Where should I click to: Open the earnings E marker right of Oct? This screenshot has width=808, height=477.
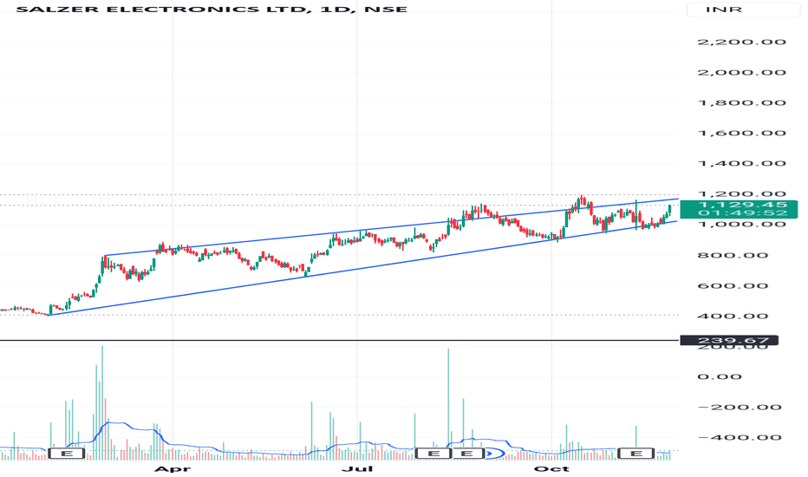[636, 454]
